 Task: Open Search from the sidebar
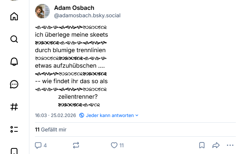14,39
